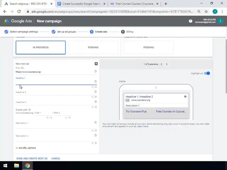The width and height of the screenshot is (227, 170).
Task: Go forward with the browser arrow
Action: [x=12, y=12]
